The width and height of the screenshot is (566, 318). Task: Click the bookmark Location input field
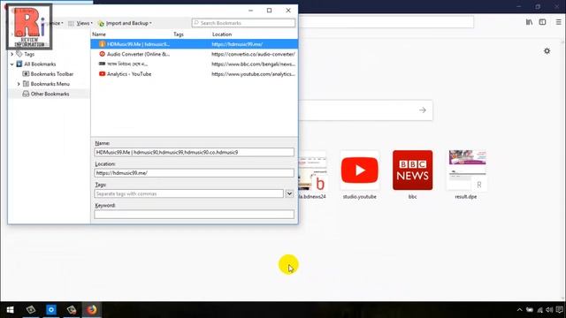pyautogui.click(x=195, y=173)
